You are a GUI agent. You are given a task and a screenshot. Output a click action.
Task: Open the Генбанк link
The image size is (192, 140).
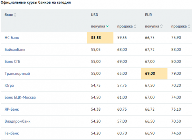pyautogui.click(x=12, y=133)
